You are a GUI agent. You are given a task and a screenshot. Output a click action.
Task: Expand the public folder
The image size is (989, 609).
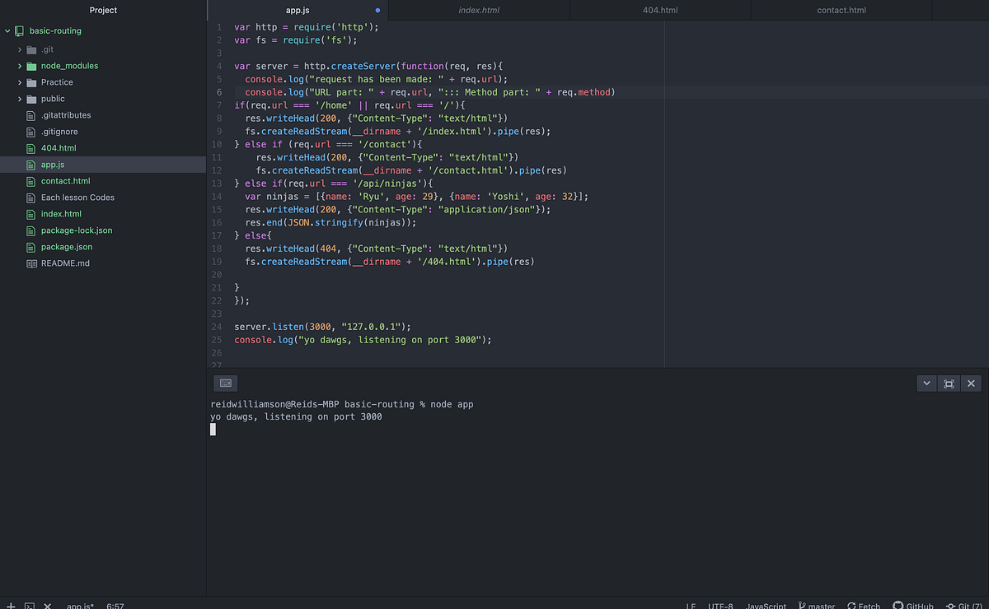pyautogui.click(x=20, y=99)
